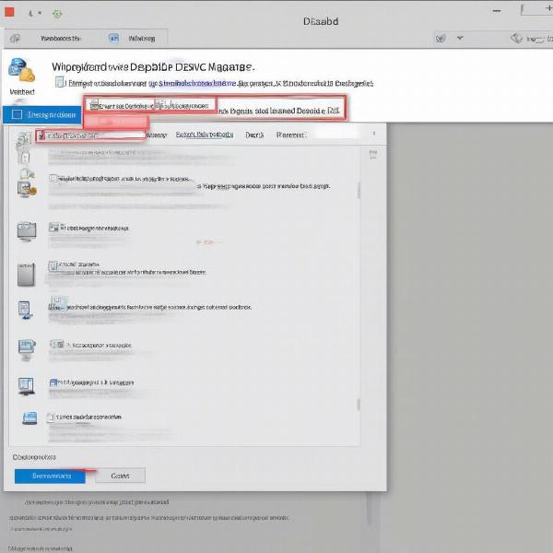Click the 'Deatis' column header
The width and height of the screenshot is (553, 553).
(254, 135)
